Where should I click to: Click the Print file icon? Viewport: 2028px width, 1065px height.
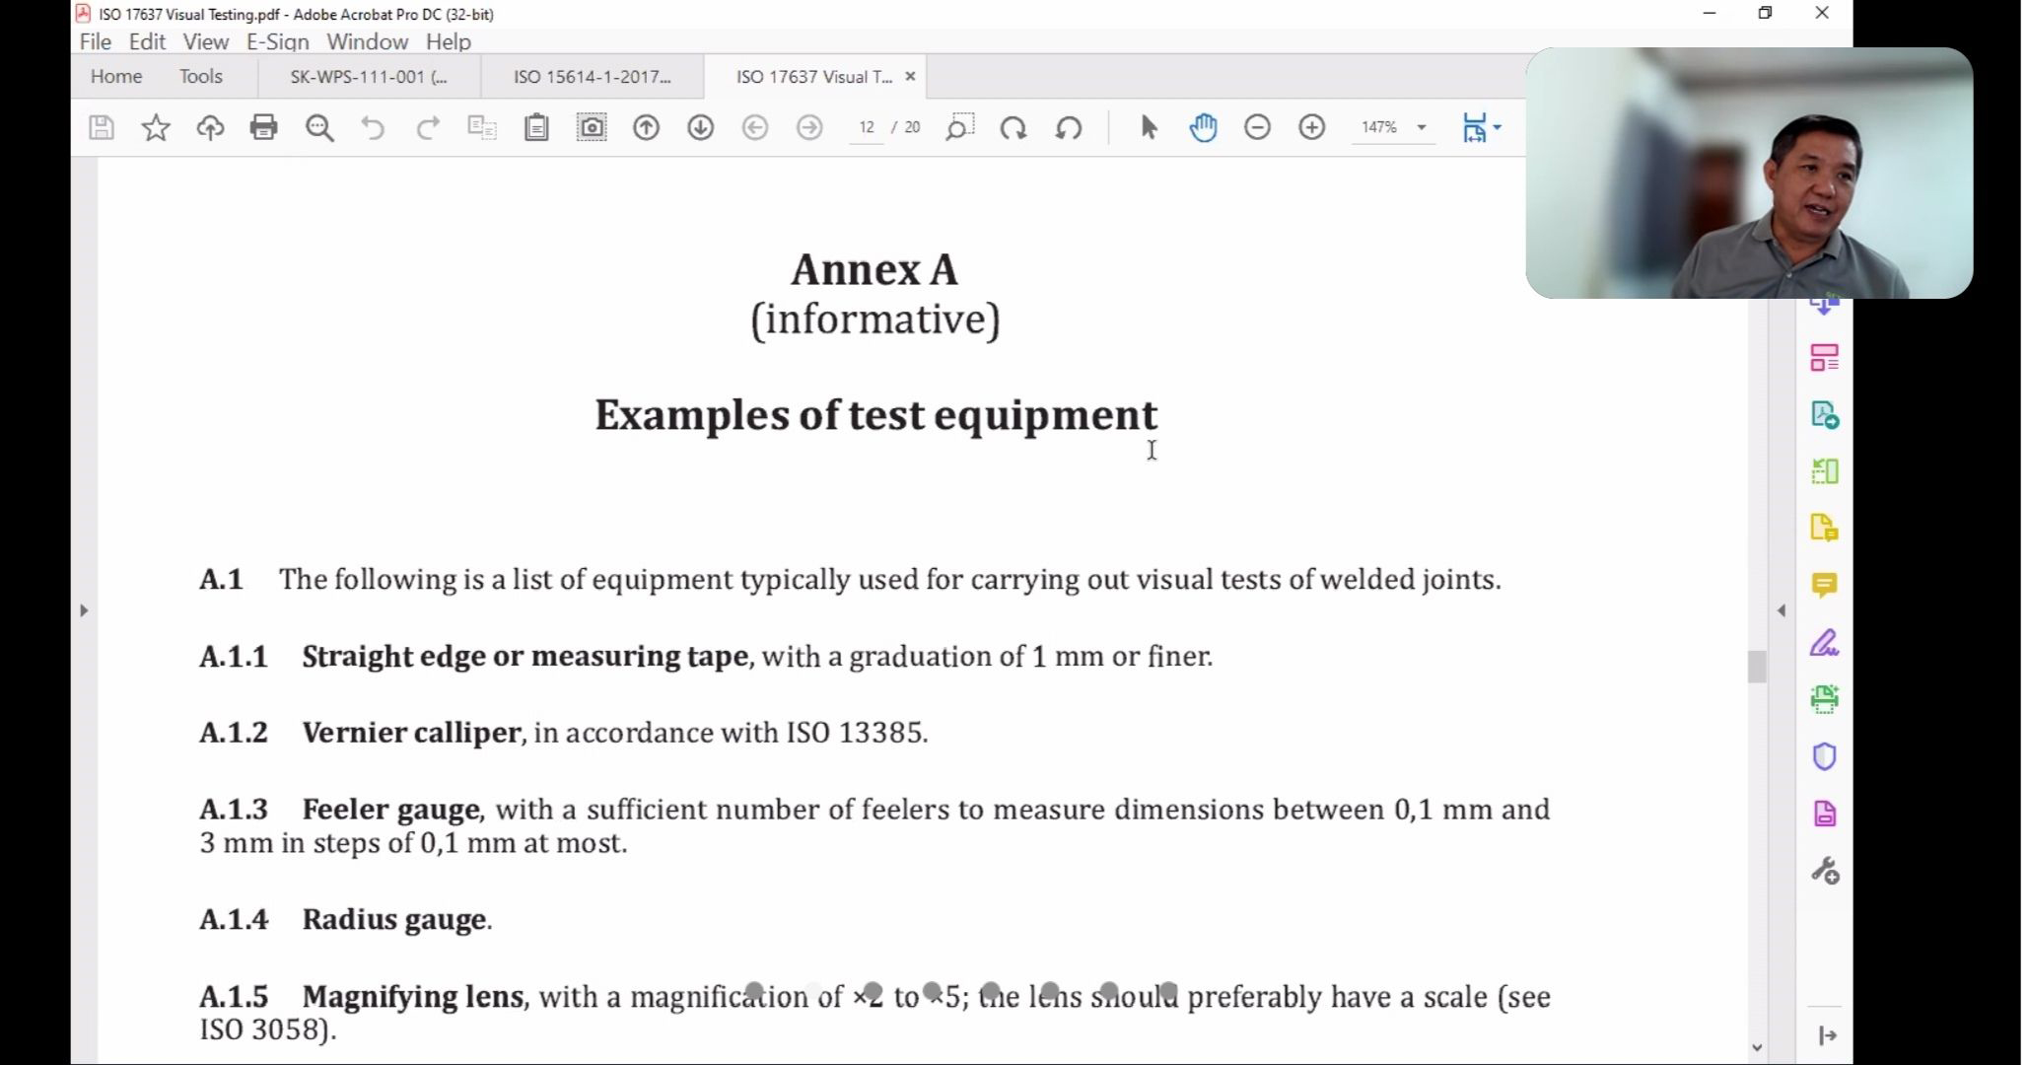(263, 127)
